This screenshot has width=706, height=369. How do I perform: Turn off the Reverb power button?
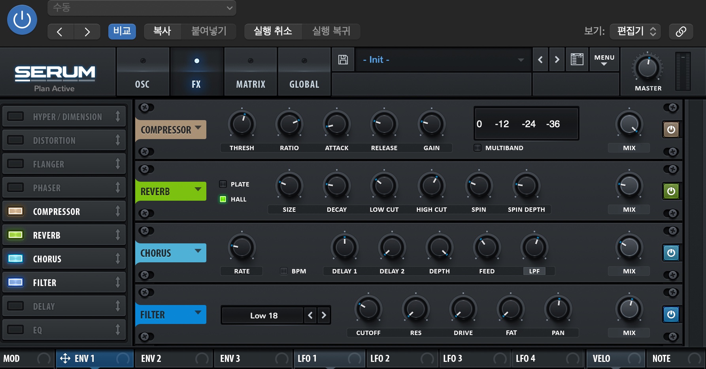671,191
